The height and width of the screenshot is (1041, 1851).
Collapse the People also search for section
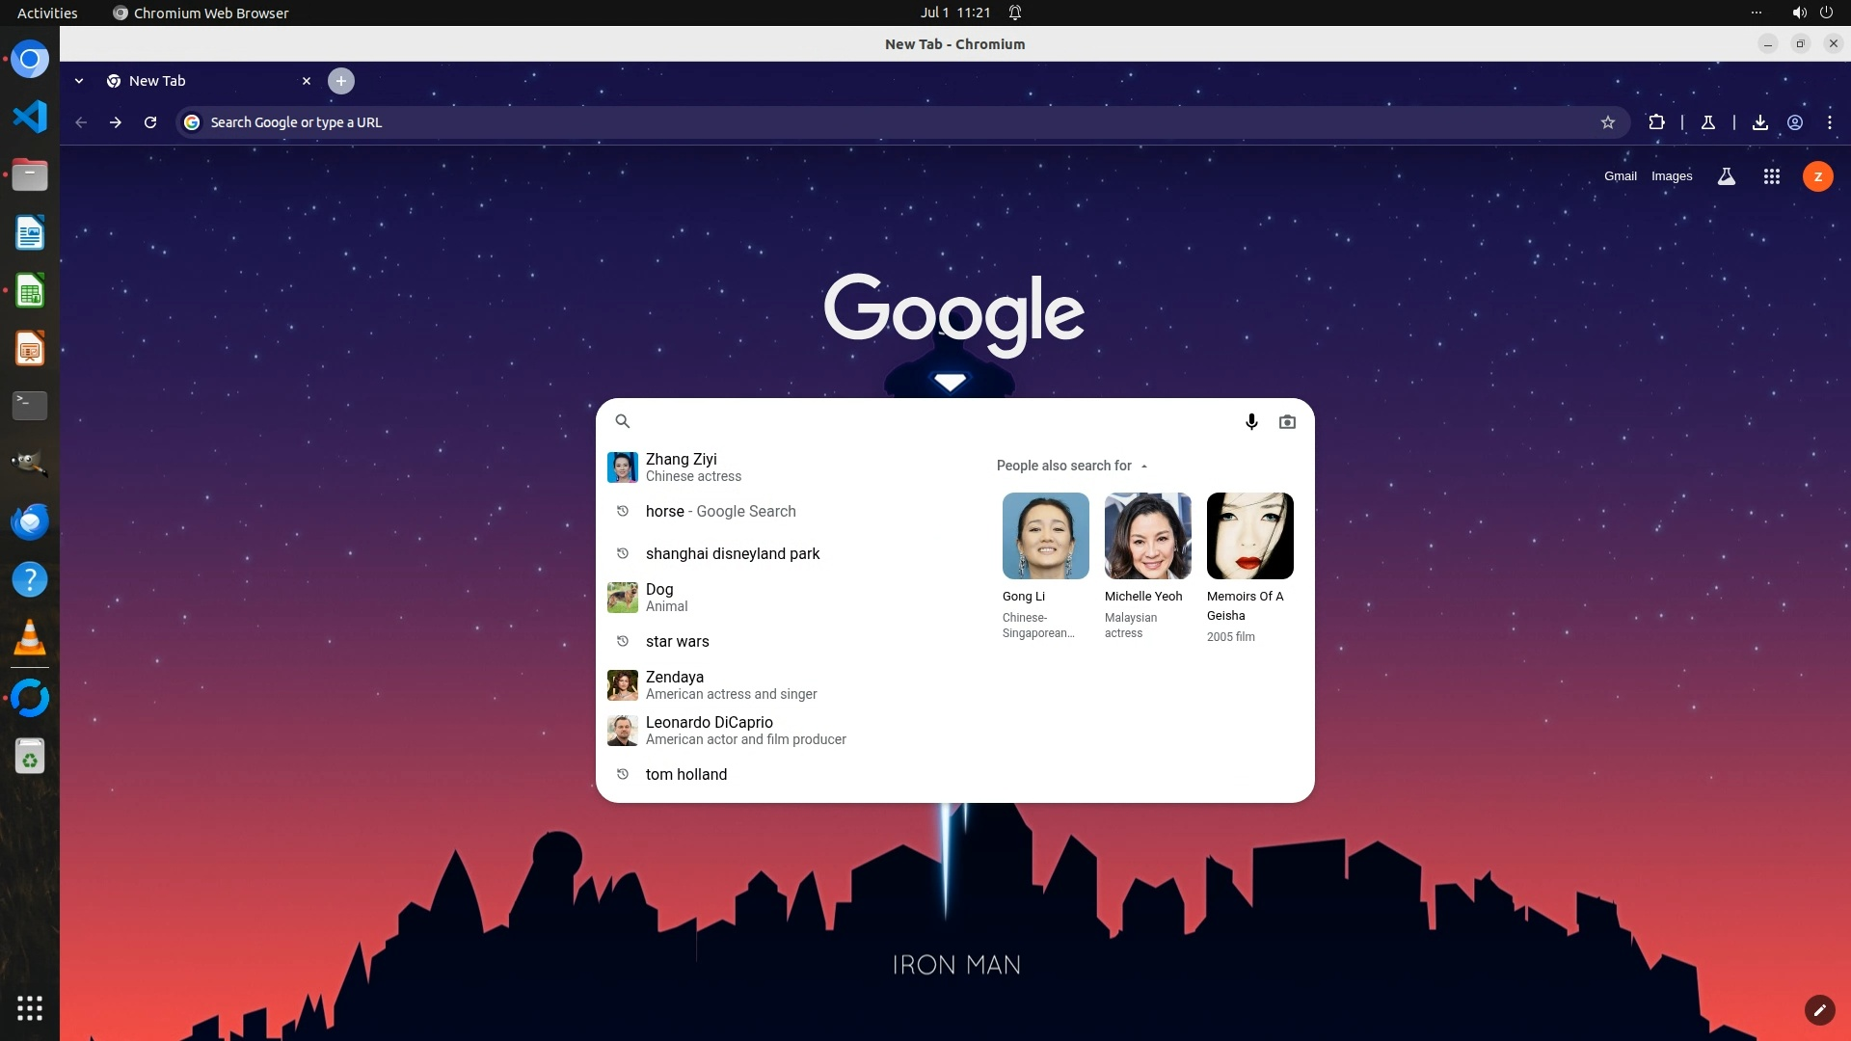pos(1144,466)
